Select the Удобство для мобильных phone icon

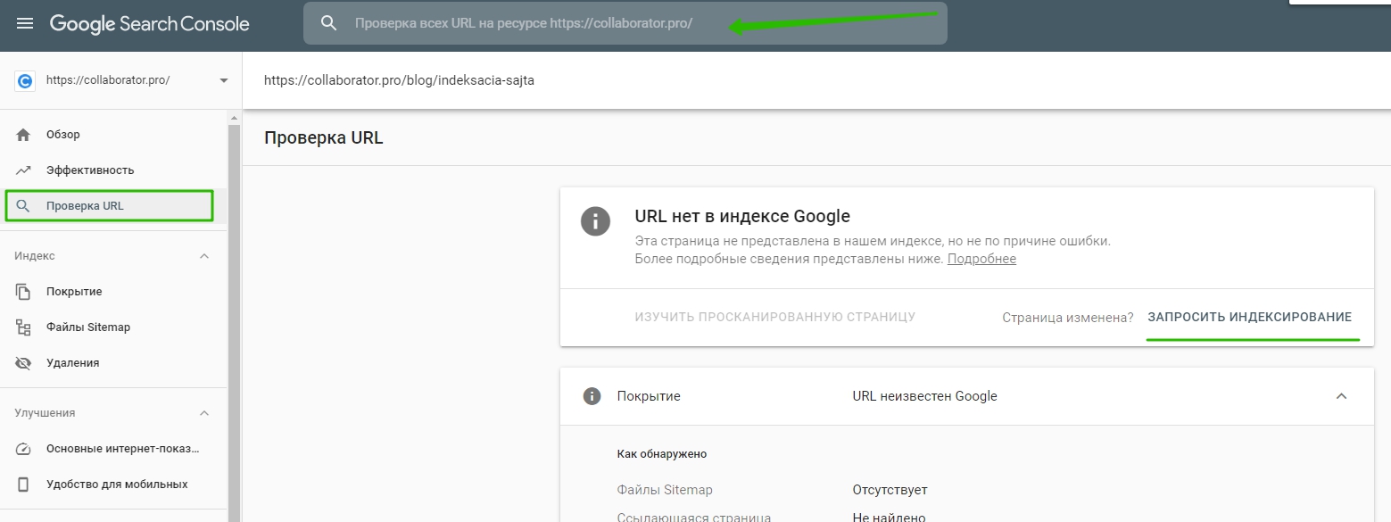[x=25, y=484]
